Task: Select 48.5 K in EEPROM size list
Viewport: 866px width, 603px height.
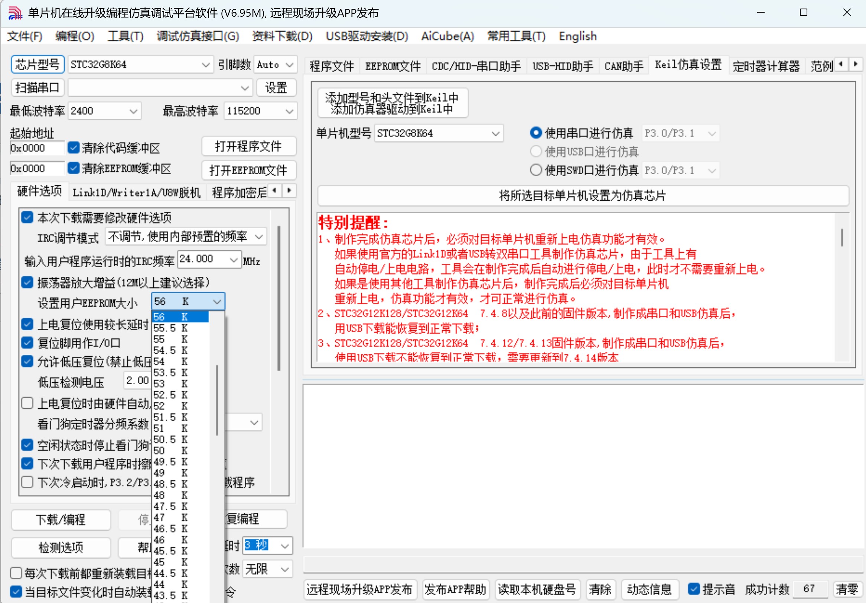Action: (180, 484)
